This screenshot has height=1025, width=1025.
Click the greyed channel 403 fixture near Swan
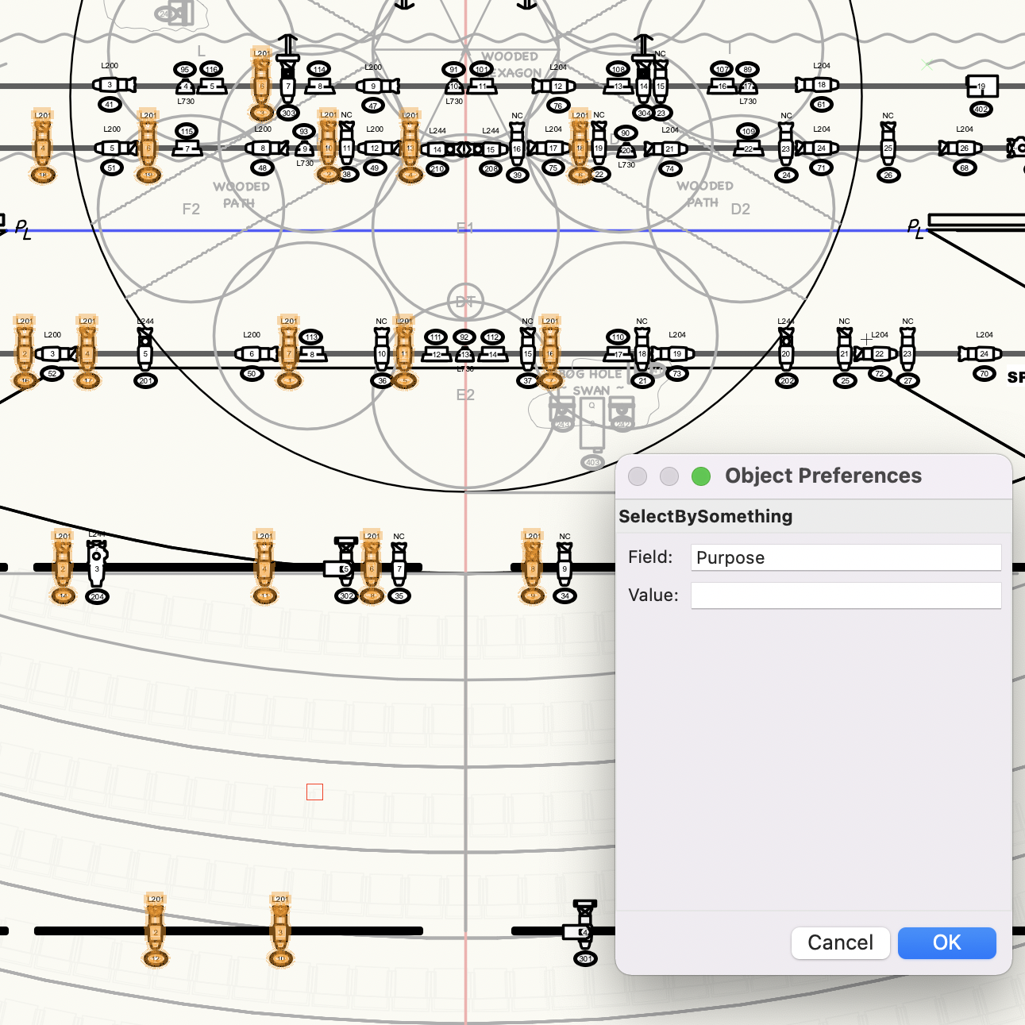pyautogui.click(x=591, y=425)
